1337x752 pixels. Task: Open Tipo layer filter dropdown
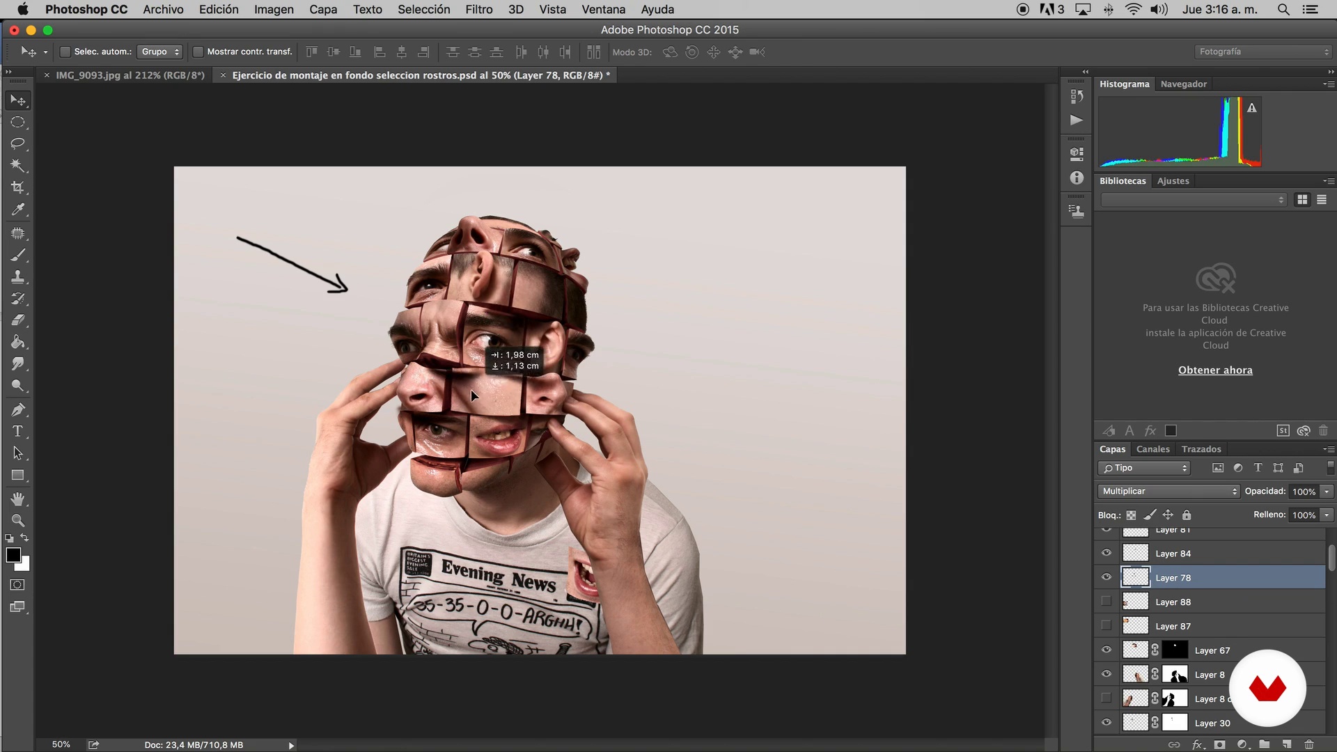pos(1144,468)
